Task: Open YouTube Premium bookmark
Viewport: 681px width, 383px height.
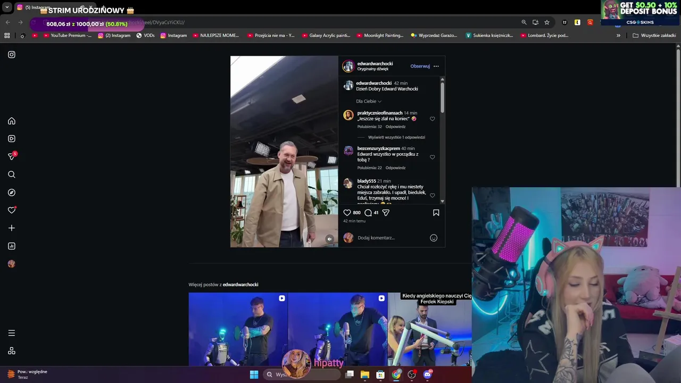Action: [x=67, y=36]
